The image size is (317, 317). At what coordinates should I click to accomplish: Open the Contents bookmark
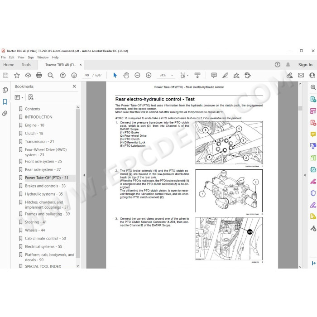[x=32, y=109]
